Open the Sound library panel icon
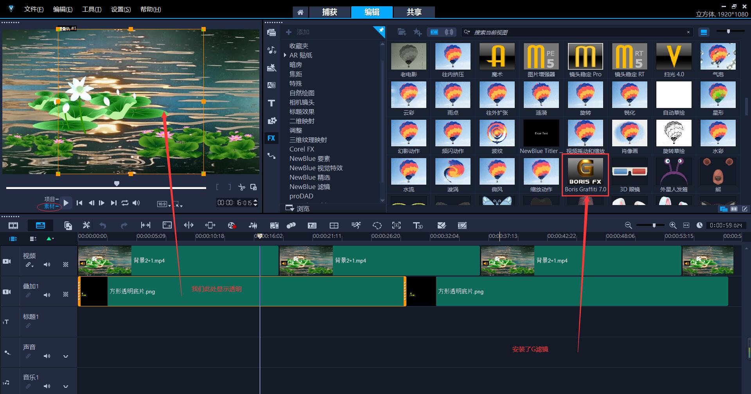The image size is (751, 394). [271, 50]
